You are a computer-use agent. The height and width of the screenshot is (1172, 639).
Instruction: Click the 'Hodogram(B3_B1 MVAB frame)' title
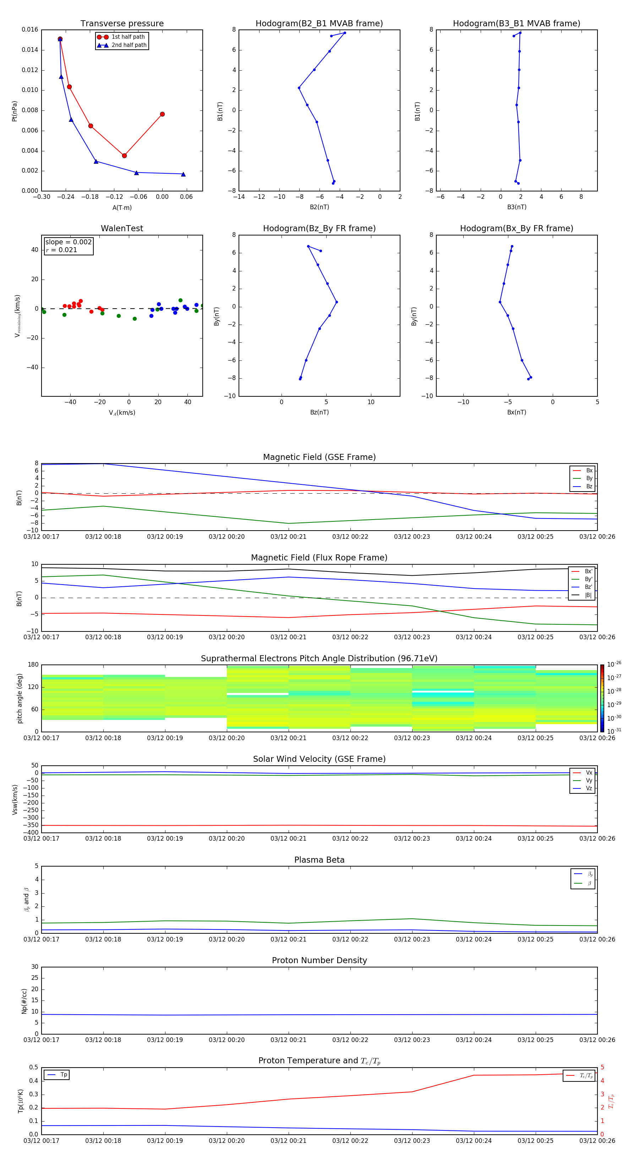(x=517, y=24)
